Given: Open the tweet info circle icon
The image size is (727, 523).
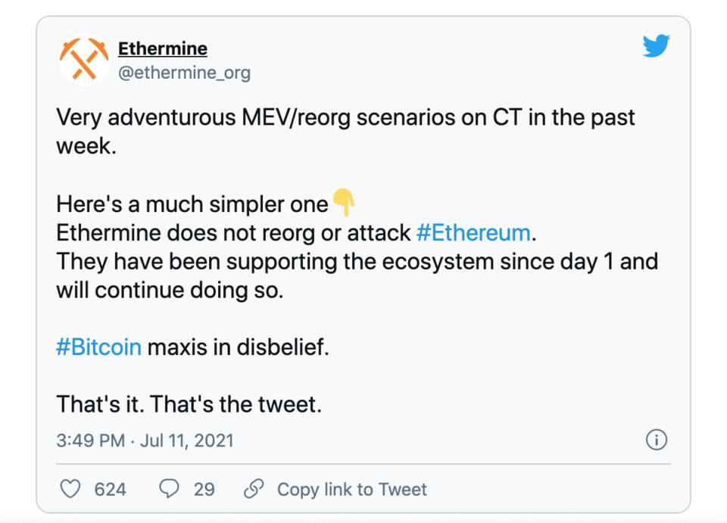Looking at the screenshot, I should coord(656,440).
